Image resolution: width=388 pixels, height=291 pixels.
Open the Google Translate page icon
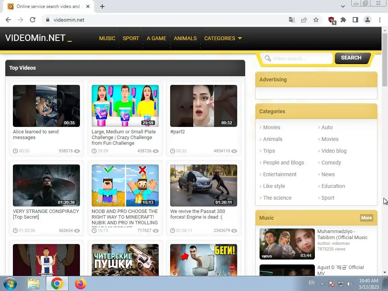(x=292, y=20)
